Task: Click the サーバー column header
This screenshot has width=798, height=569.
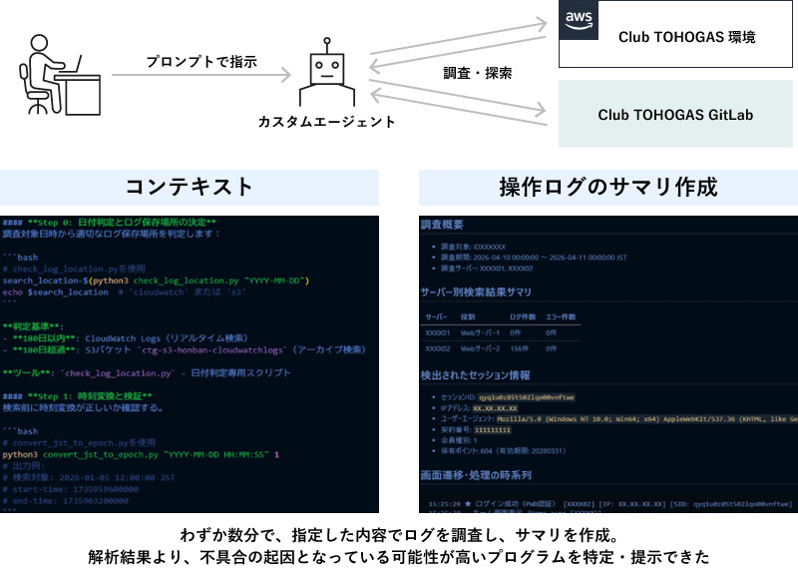Action: [436, 316]
